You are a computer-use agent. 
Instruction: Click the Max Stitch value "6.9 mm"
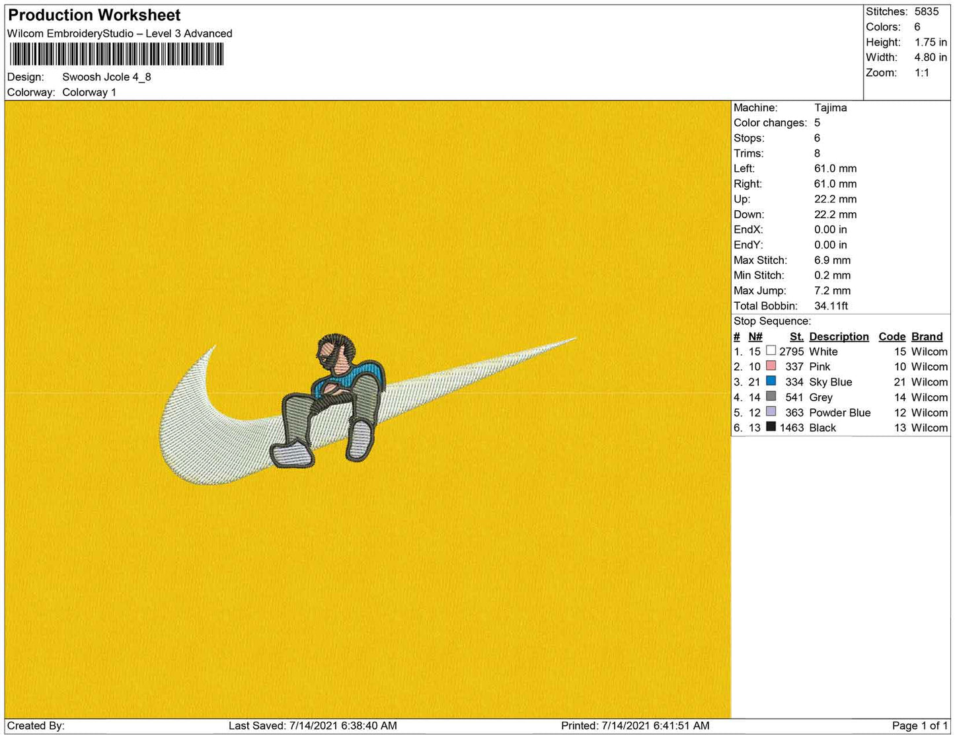click(833, 260)
